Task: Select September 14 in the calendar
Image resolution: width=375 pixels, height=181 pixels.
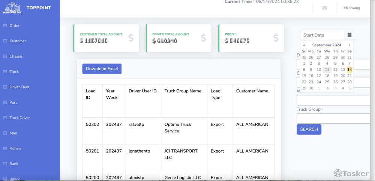Action: [x=349, y=70]
